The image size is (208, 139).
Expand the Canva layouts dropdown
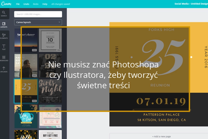tap(38, 22)
